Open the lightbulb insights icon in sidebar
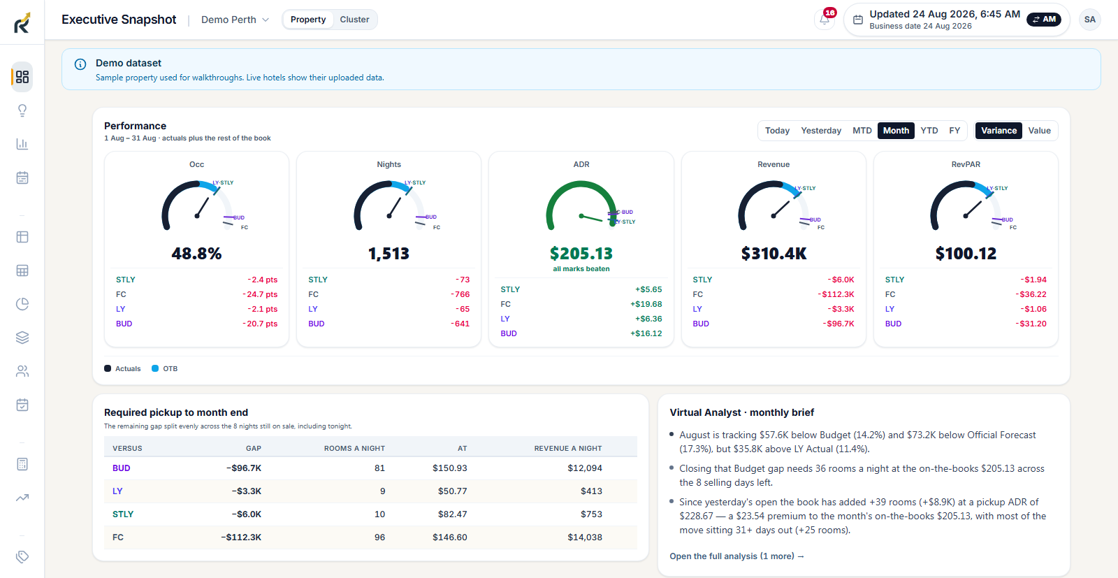 click(x=22, y=110)
